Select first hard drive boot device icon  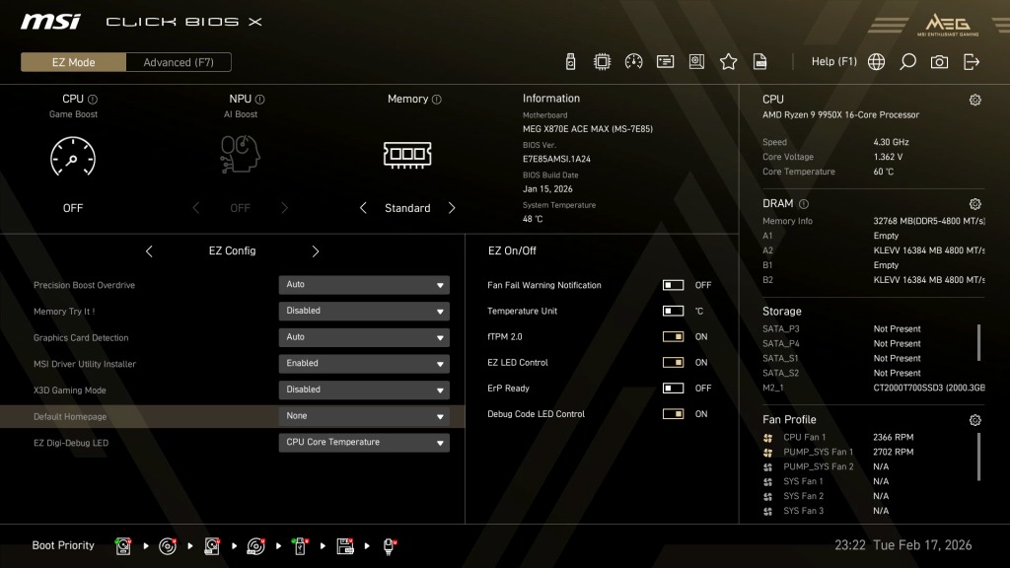pyautogui.click(x=123, y=546)
